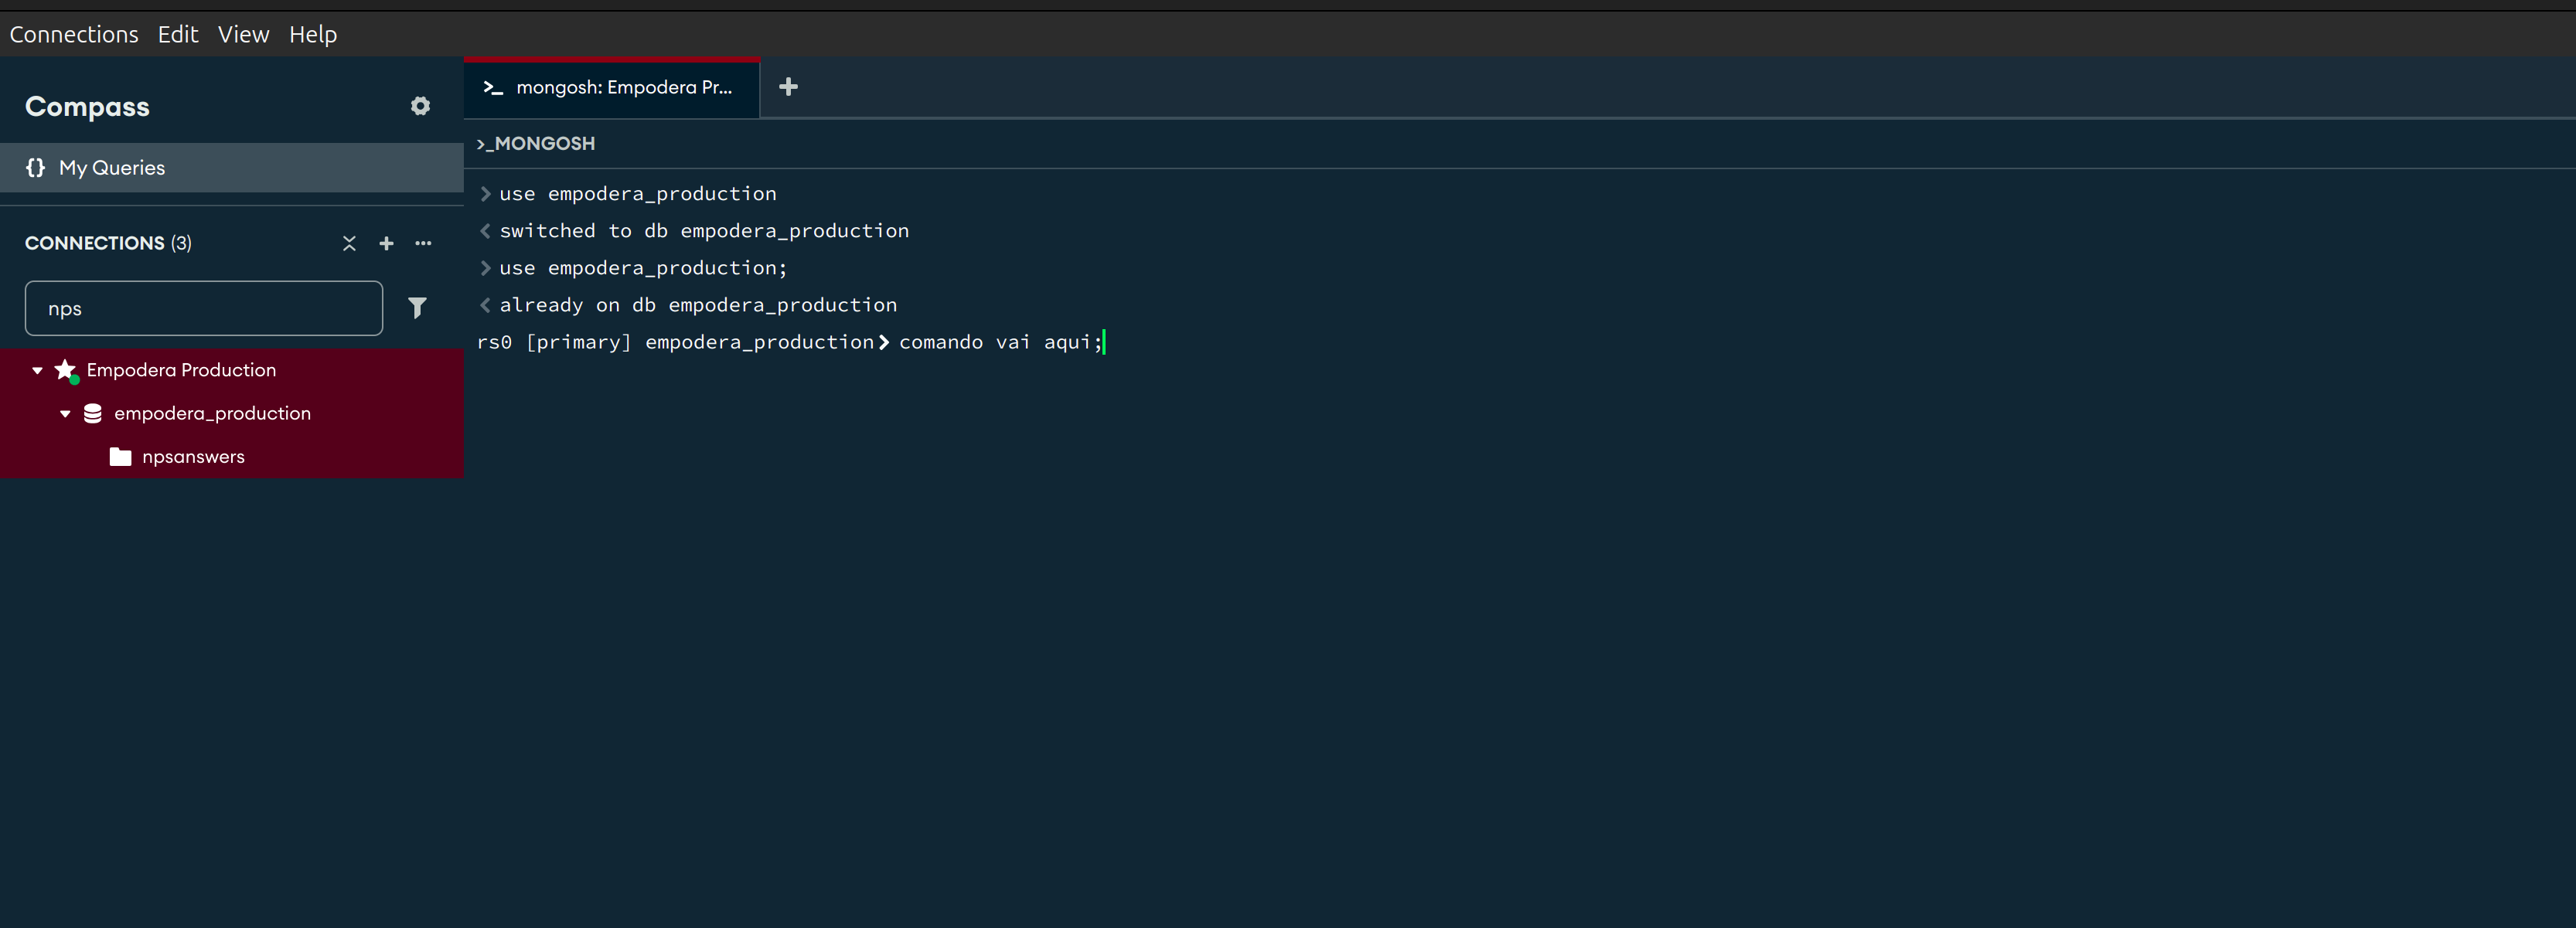Select the npsanswers collection
The image size is (2576, 928).
[x=193, y=457]
